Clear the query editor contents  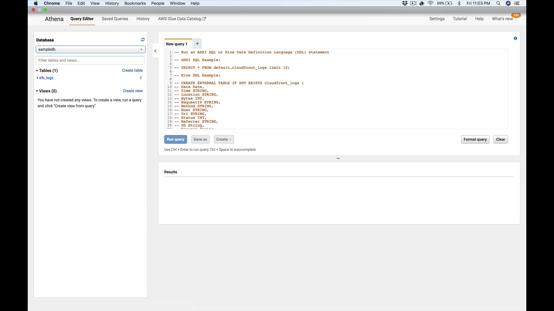pos(500,140)
